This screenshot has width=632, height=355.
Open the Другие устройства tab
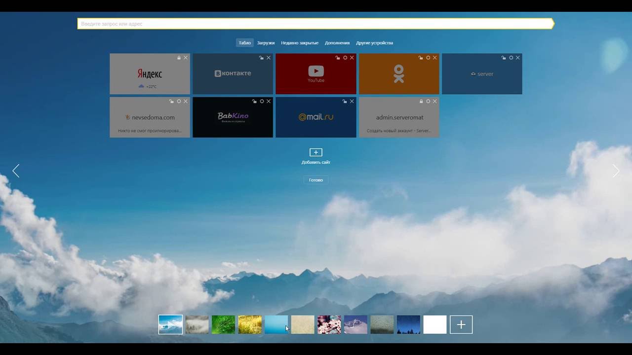[374, 43]
